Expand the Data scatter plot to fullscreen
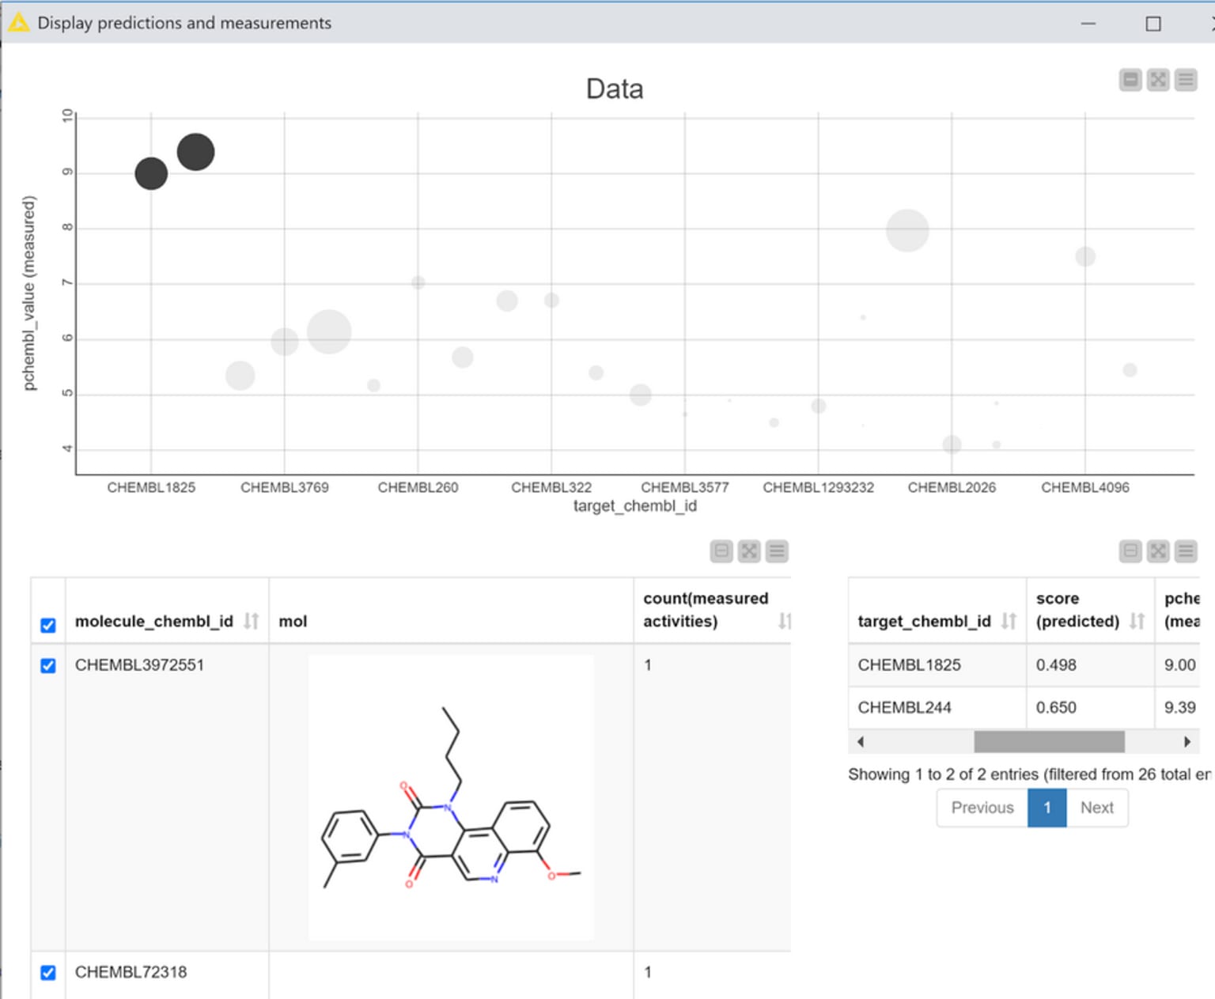 pyautogui.click(x=1157, y=79)
